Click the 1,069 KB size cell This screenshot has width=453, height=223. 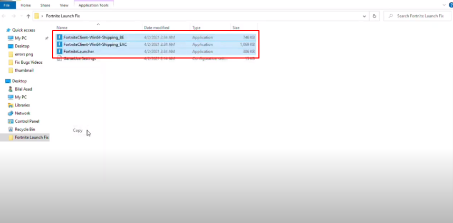pos(247,44)
